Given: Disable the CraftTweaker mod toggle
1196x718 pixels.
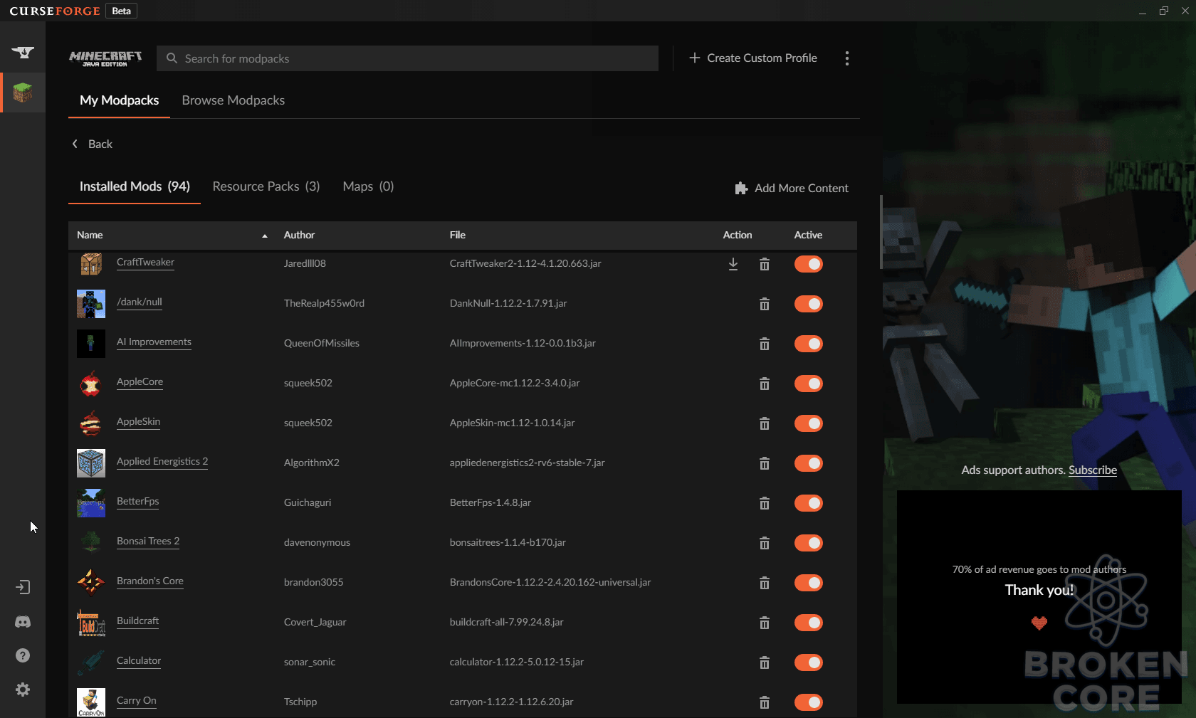Looking at the screenshot, I should pos(809,264).
